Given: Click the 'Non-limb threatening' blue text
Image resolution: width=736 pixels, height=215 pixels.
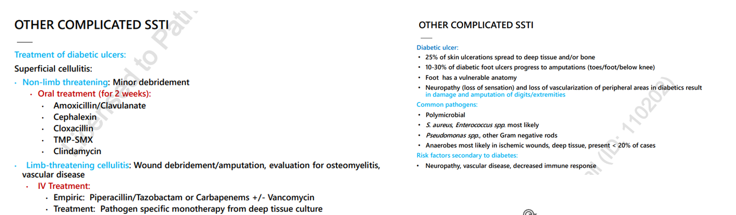Looking at the screenshot, I should tap(65, 83).
